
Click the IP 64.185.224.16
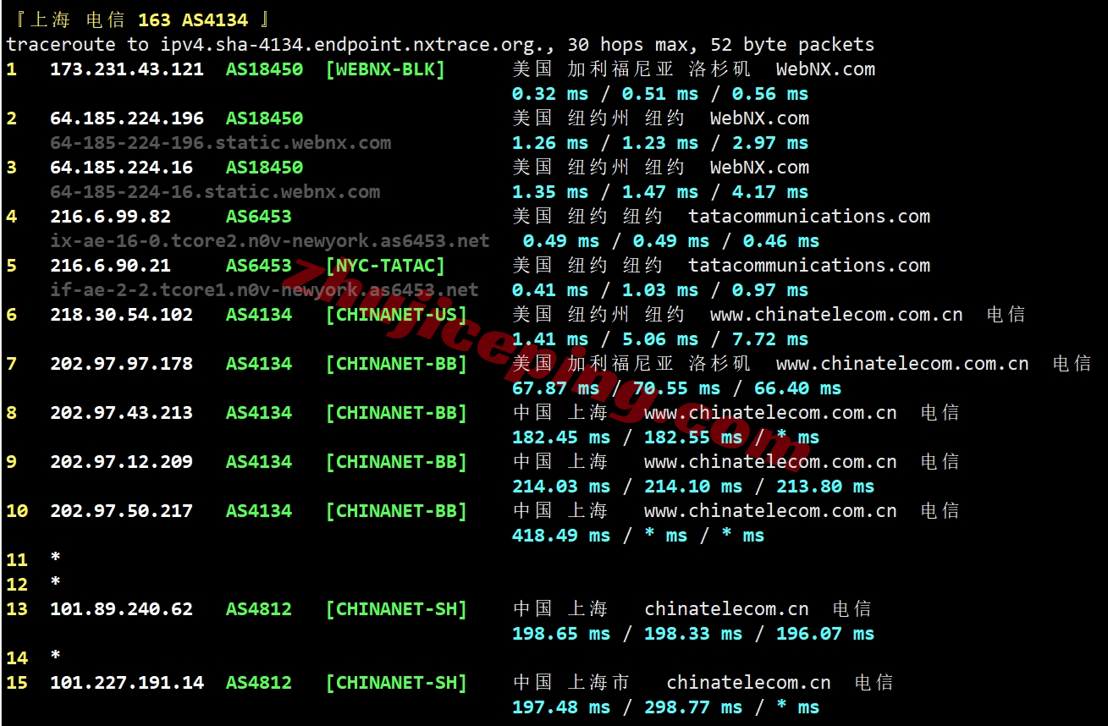point(121,168)
